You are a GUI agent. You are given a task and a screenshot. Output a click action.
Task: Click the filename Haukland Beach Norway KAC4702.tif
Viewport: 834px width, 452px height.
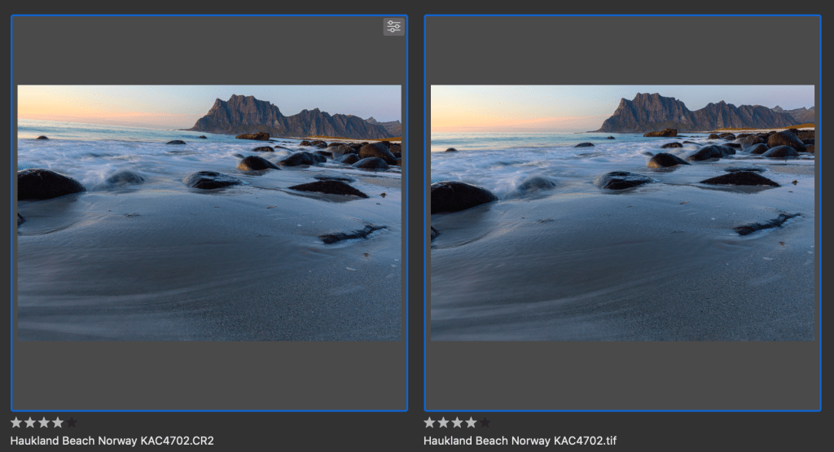(x=520, y=441)
